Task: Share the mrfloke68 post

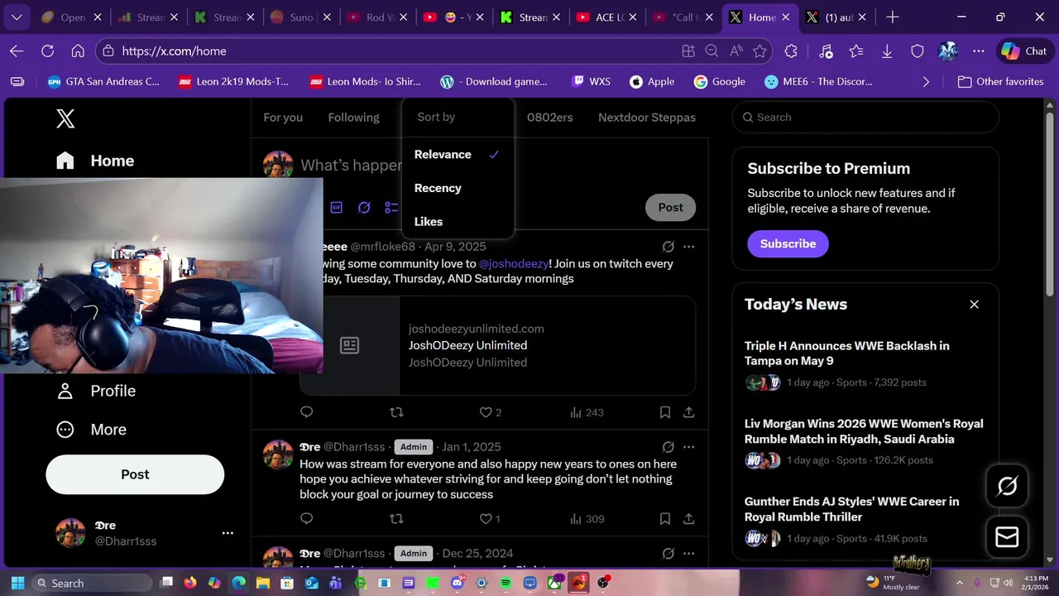Action: click(x=688, y=412)
